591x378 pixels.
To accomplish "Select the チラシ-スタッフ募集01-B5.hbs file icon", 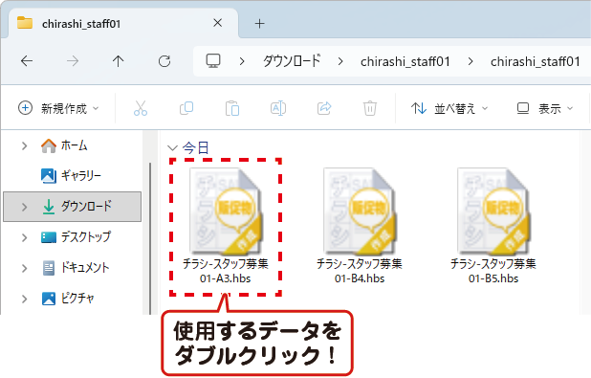I will (493, 211).
